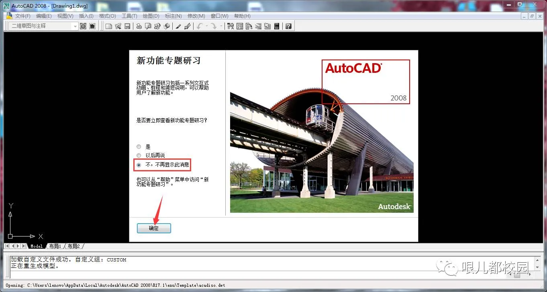This screenshot has width=547, height=292.
Task: Open the 编辑(E) menu
Action: pos(44,16)
